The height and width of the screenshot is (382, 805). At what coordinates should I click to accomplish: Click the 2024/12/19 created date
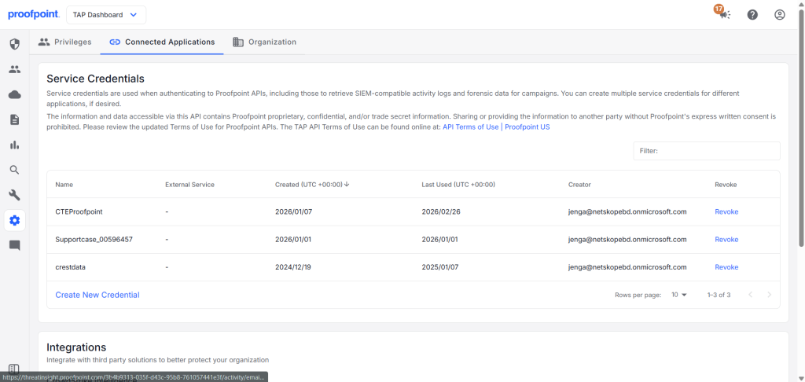292,267
